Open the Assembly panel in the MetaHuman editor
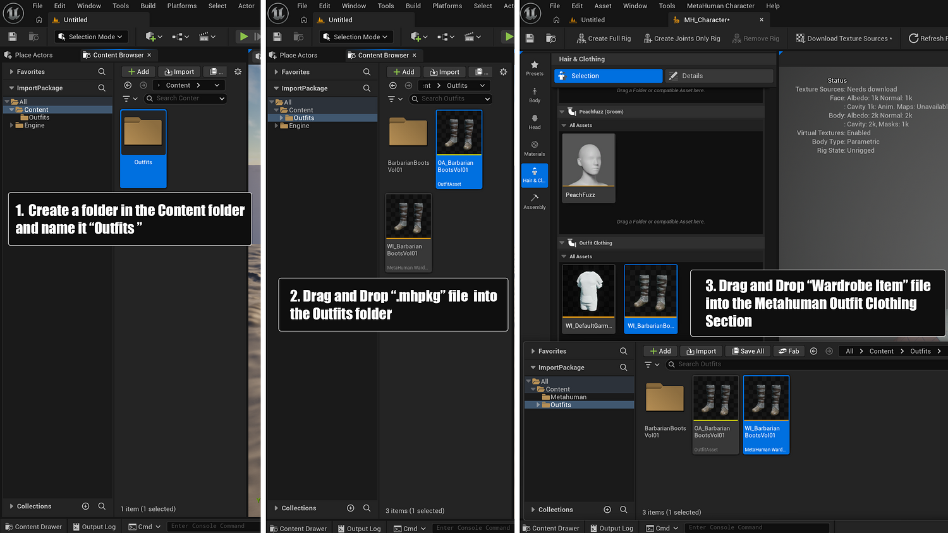Image resolution: width=948 pixels, height=533 pixels. (x=535, y=201)
